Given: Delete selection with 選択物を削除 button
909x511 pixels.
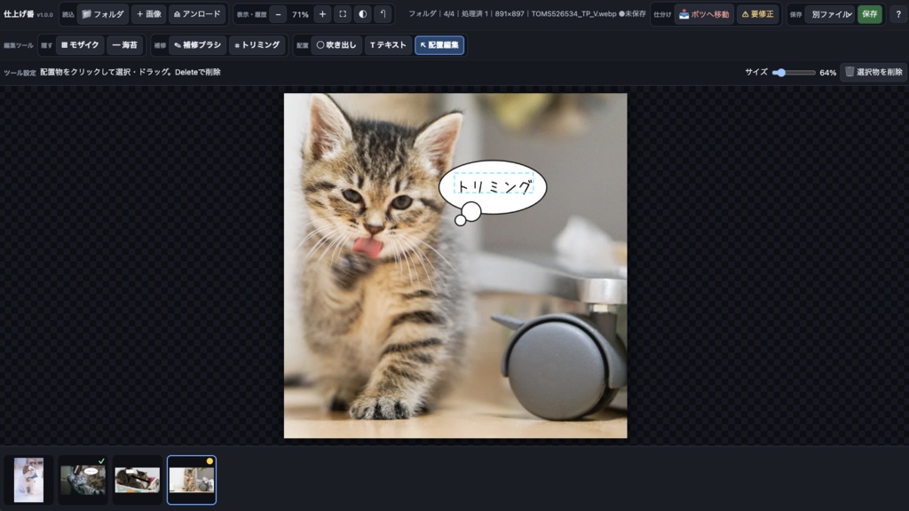Looking at the screenshot, I should click(x=873, y=72).
